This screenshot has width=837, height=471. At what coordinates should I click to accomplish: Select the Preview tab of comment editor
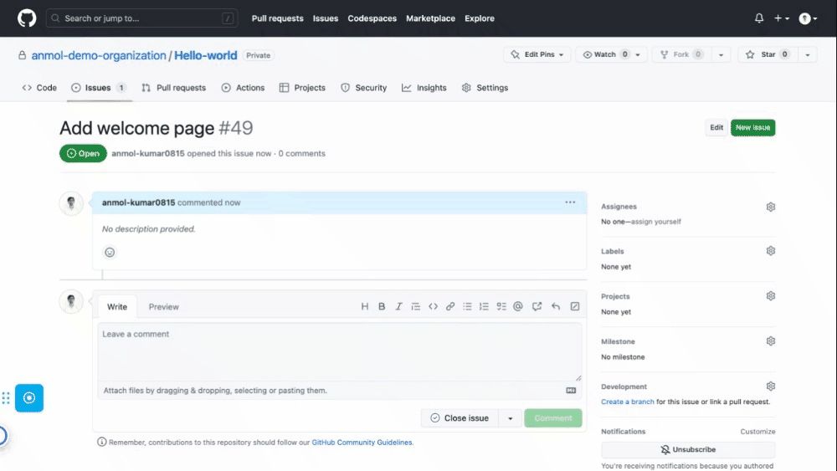click(x=164, y=307)
